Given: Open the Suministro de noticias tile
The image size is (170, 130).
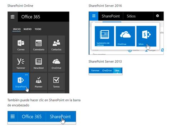Looking at the screenshot, I should click(x=104, y=36).
